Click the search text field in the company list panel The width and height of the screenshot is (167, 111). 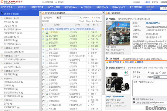(x=70, y=18)
